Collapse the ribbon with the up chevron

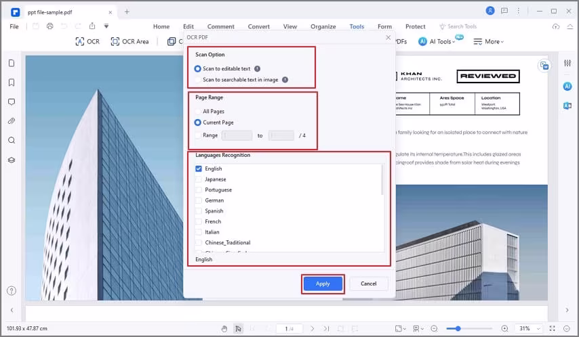[570, 26]
